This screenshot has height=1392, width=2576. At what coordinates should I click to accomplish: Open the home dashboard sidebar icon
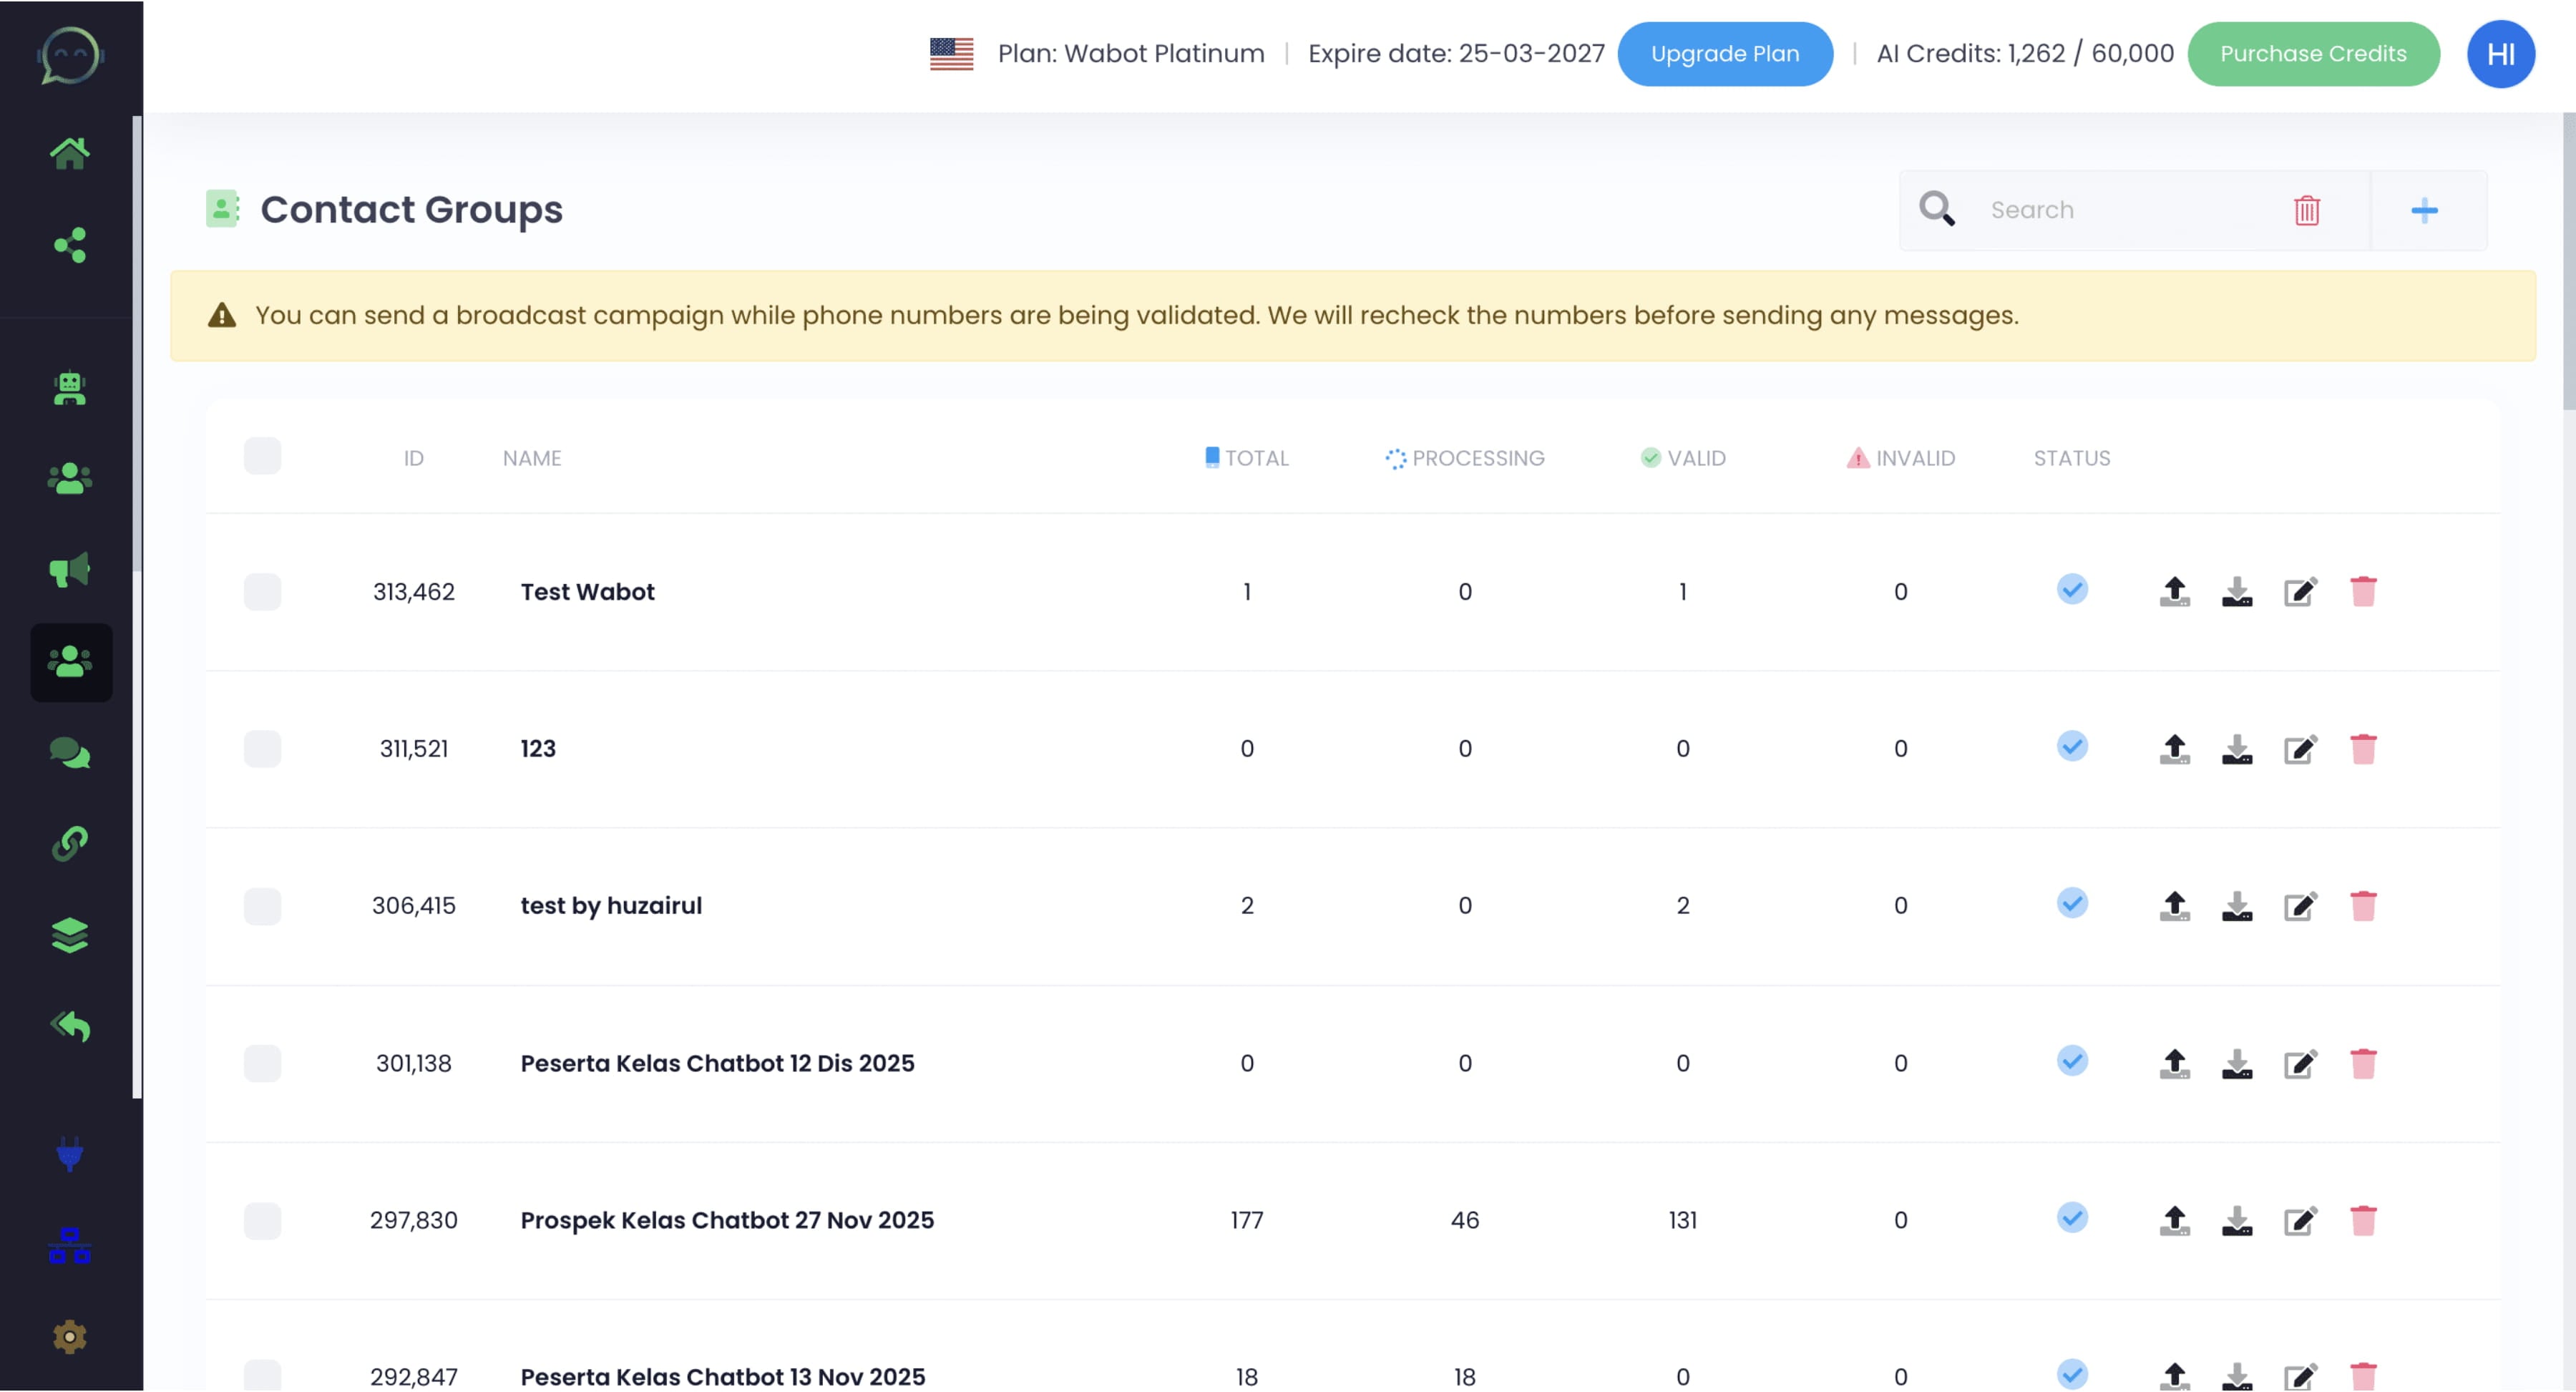coord(69,153)
